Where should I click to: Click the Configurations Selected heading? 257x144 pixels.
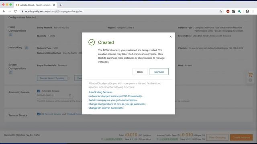[22, 17]
